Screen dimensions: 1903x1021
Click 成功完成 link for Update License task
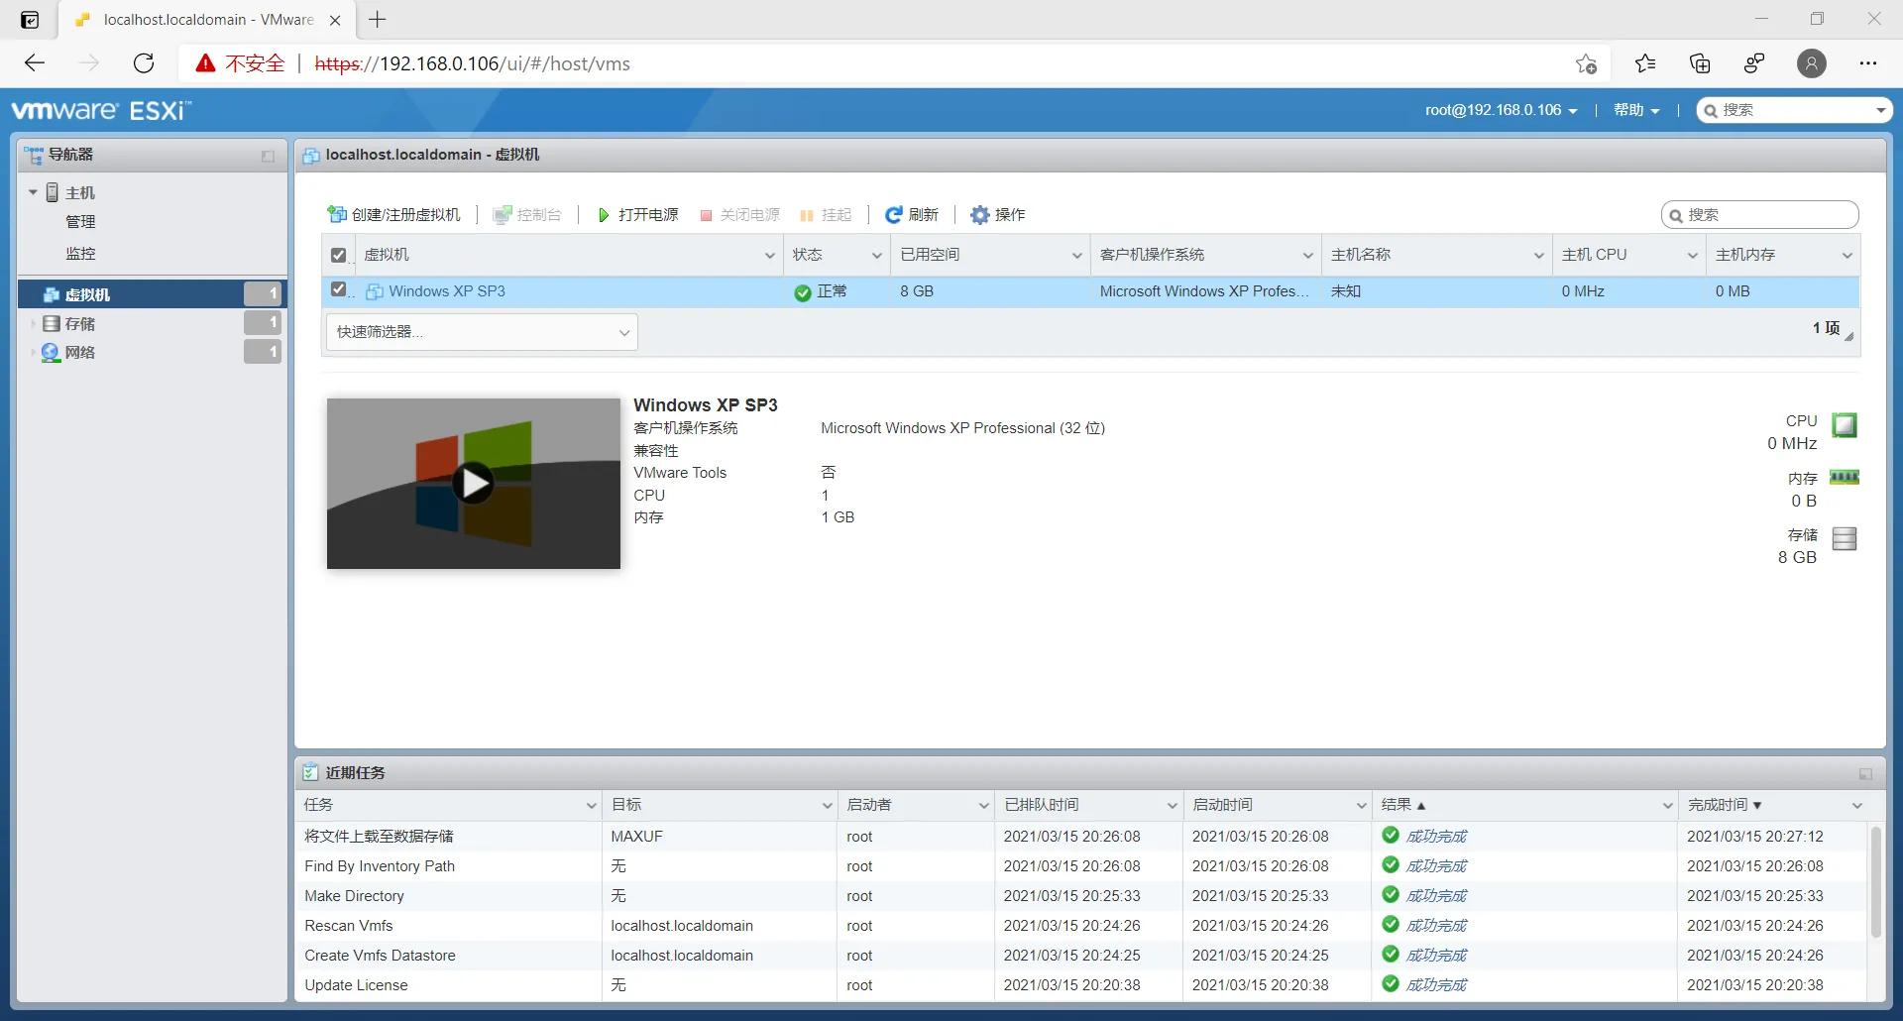click(x=1436, y=985)
